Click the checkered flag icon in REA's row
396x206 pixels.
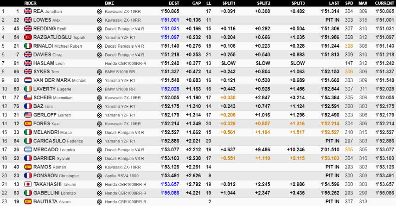coord(99,12)
